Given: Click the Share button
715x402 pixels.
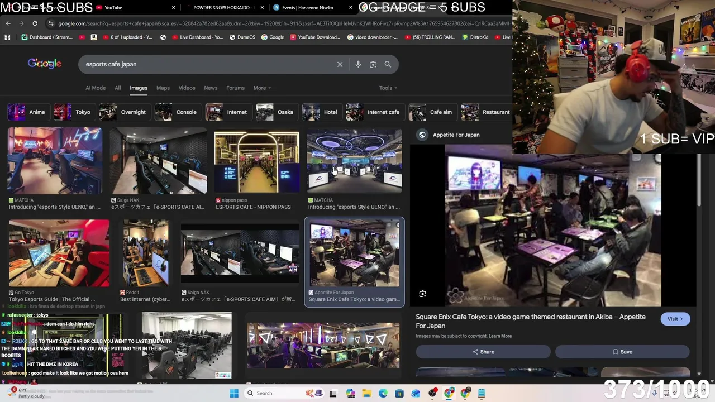Looking at the screenshot, I should 483,352.
